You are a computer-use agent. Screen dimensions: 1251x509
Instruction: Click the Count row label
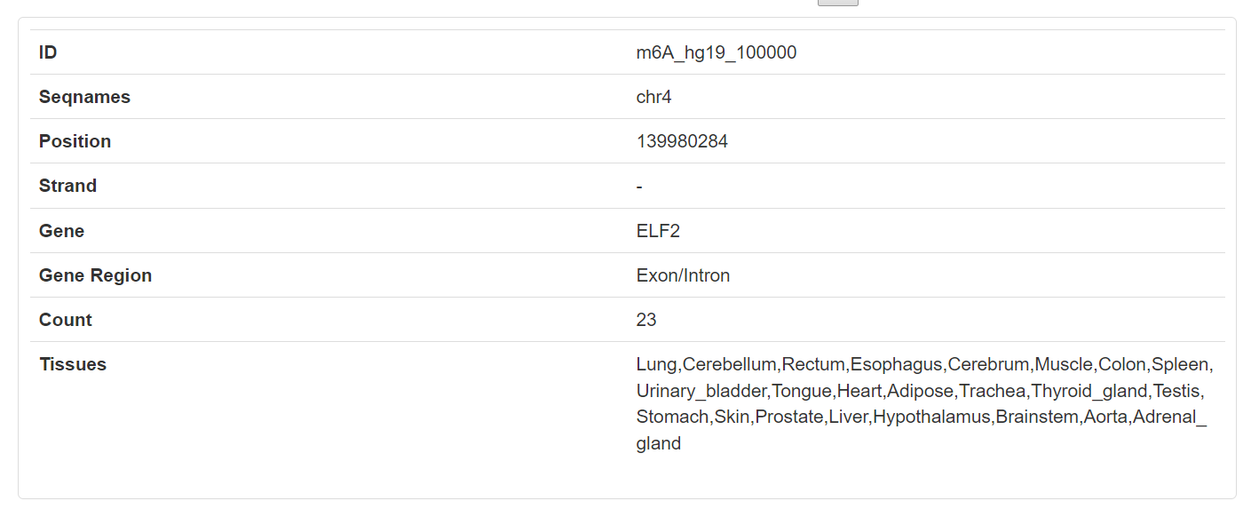pyautogui.click(x=66, y=320)
